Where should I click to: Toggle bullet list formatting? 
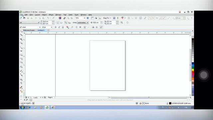[x=77, y=27]
